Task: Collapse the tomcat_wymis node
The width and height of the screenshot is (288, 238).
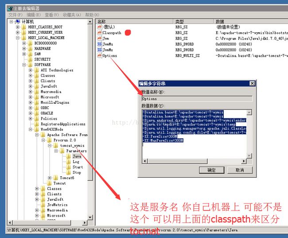Action: click(50, 145)
